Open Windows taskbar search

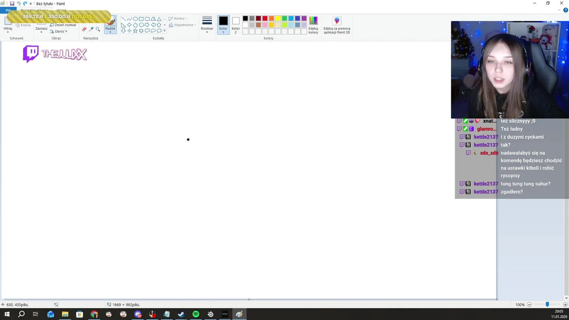(21, 314)
